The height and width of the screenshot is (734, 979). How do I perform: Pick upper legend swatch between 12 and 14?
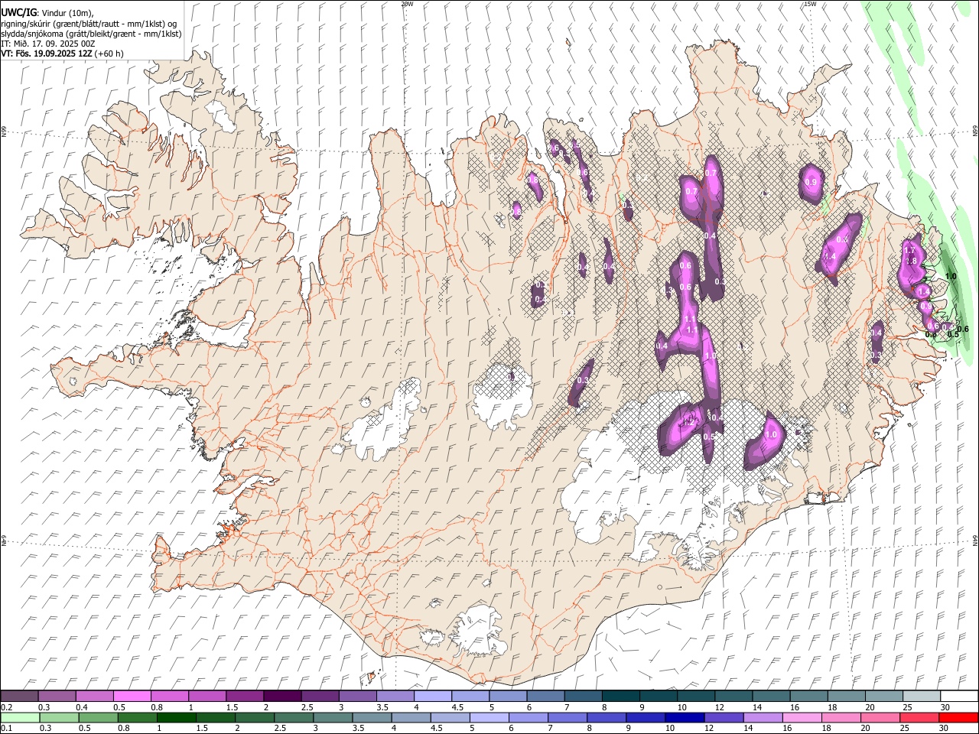click(733, 696)
